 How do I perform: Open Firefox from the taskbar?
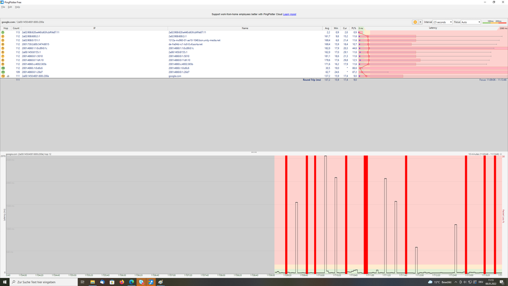pos(122,282)
